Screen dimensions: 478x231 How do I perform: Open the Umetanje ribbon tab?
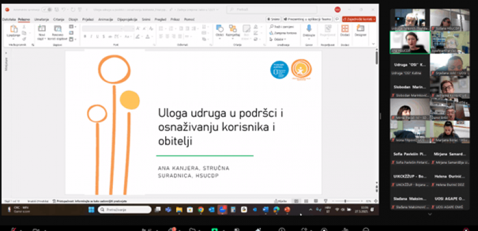click(x=41, y=19)
